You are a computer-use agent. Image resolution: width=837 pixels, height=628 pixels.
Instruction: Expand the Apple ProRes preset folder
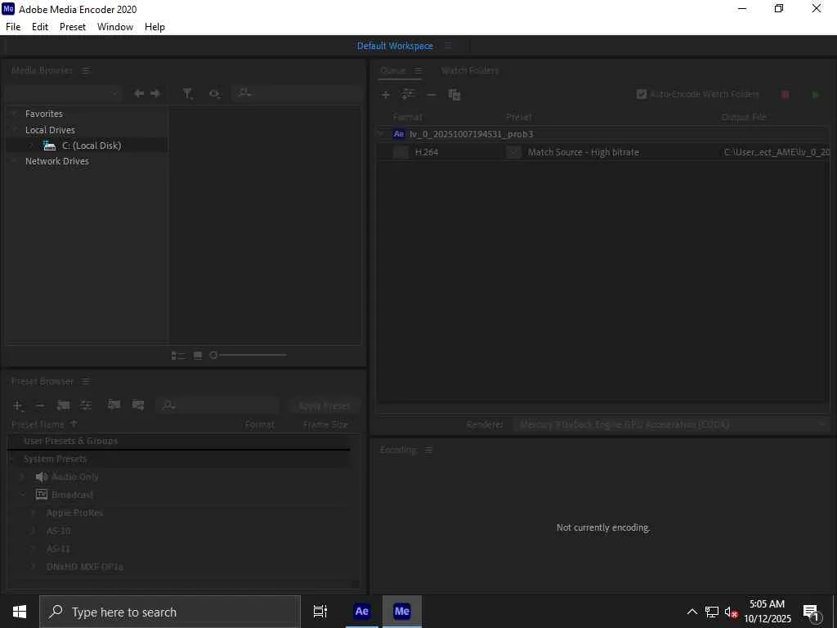tap(34, 513)
